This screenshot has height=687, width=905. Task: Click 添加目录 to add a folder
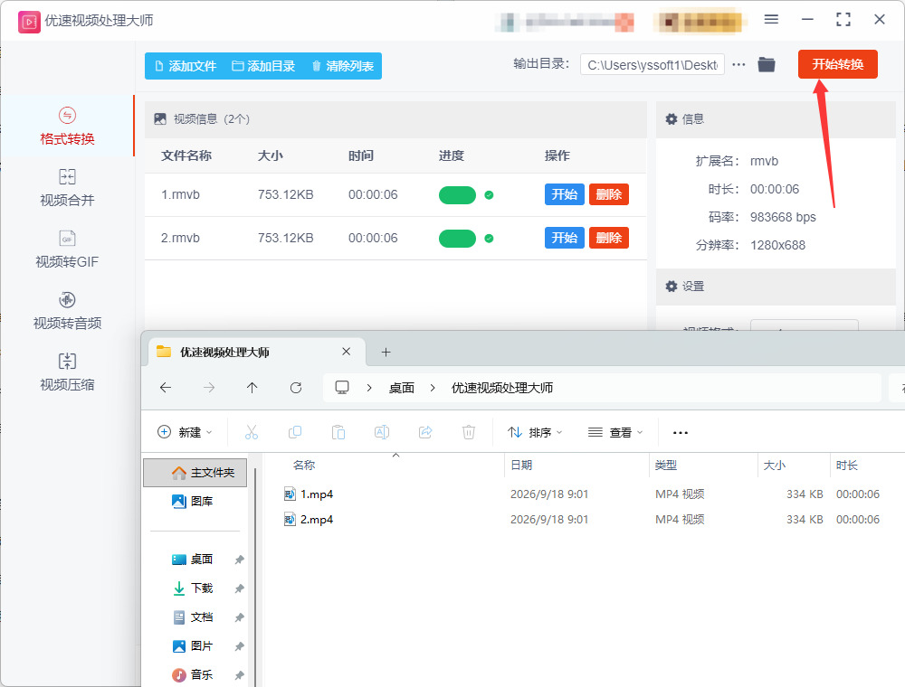click(263, 66)
